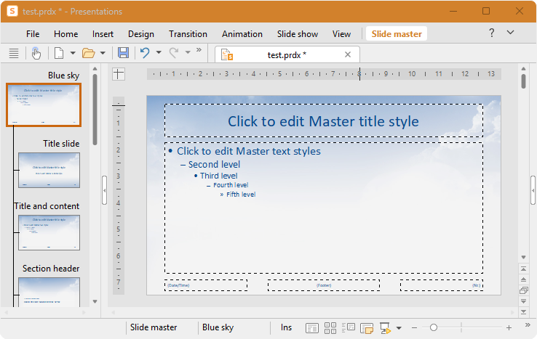This screenshot has height=339, width=537.
Task: Click the main vertical scrollbar down arrow
Action: (523, 257)
